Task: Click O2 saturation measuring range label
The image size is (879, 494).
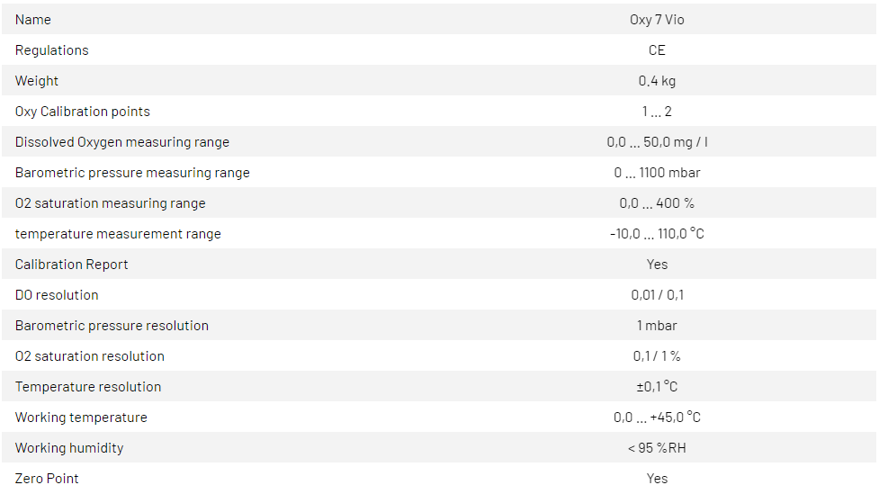Action: click(111, 203)
